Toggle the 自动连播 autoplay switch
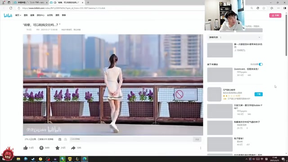The height and width of the screenshot is (162, 288). click(x=261, y=64)
